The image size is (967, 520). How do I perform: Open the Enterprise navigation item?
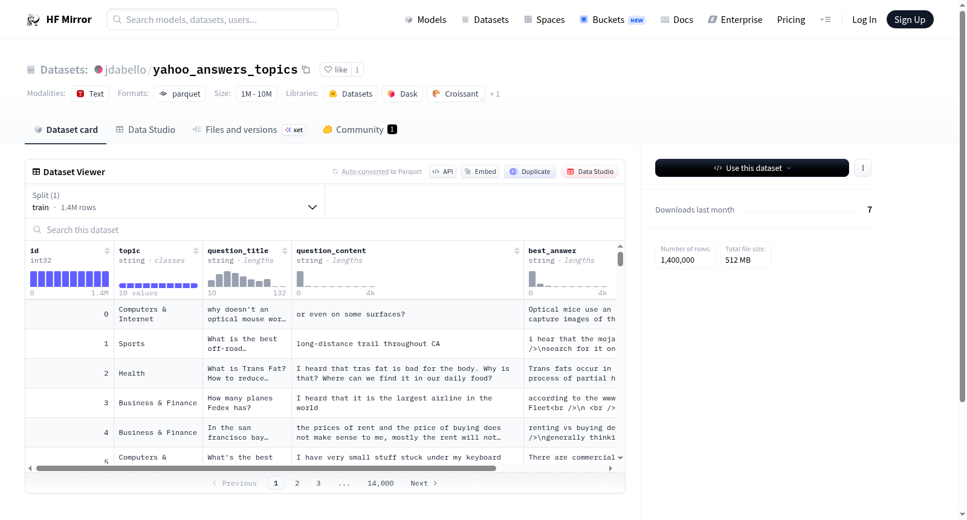coord(735,19)
